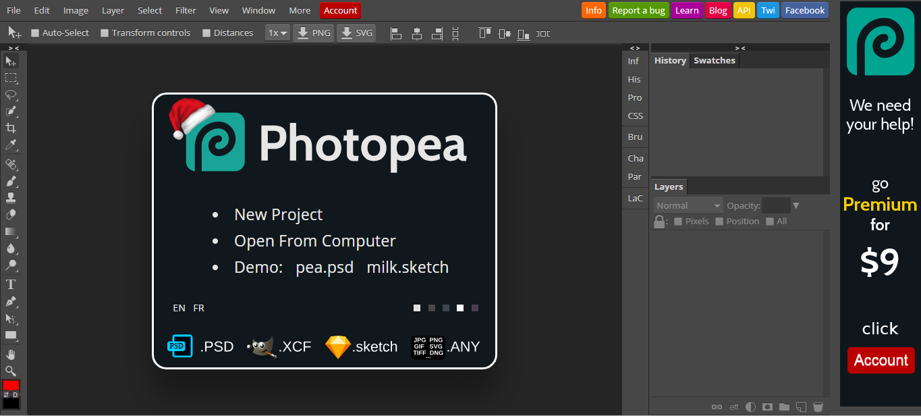Activate the Type tool
Viewport: 921px width, 416px height.
11,284
